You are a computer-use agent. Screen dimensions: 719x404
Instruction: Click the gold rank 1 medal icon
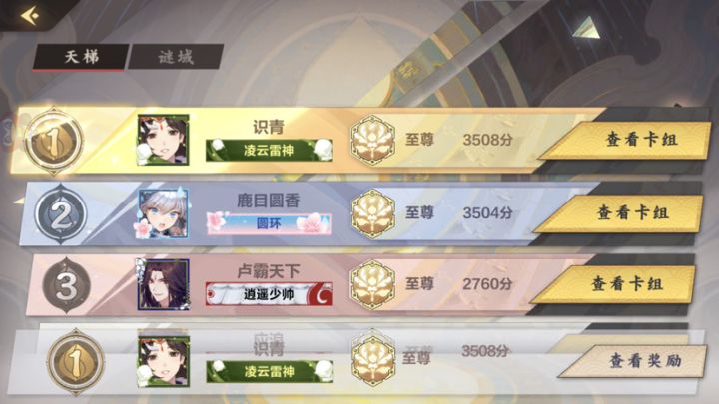tap(54, 141)
